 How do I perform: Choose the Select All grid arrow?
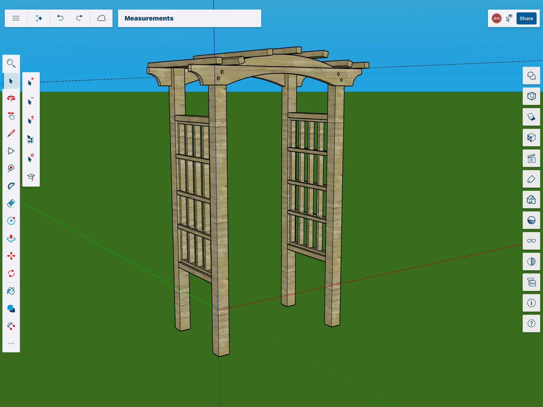[31, 139]
